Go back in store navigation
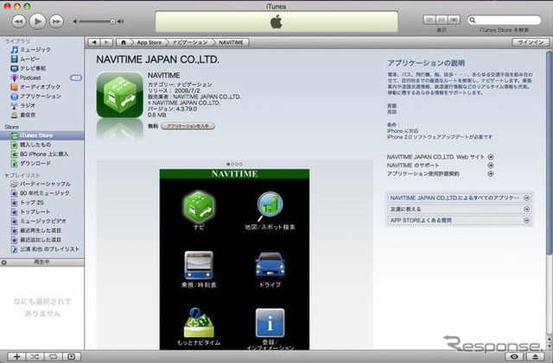 pos(94,42)
